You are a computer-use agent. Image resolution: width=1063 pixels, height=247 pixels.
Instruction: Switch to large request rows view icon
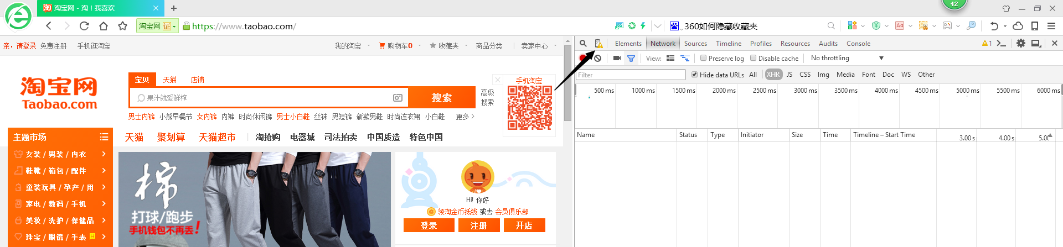670,58
